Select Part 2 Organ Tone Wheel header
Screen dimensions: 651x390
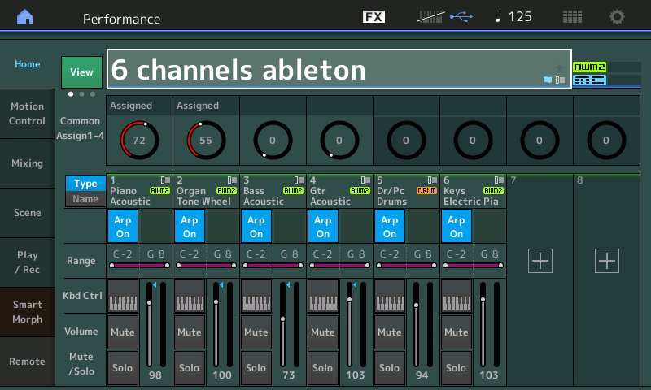(x=207, y=191)
